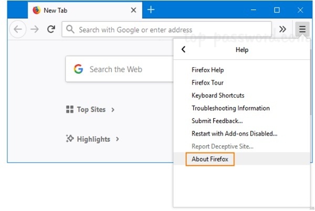Image resolution: width=315 pixels, height=211 pixels.
Task: Select Restart with Add-ons Disabled
Action: [234, 134]
